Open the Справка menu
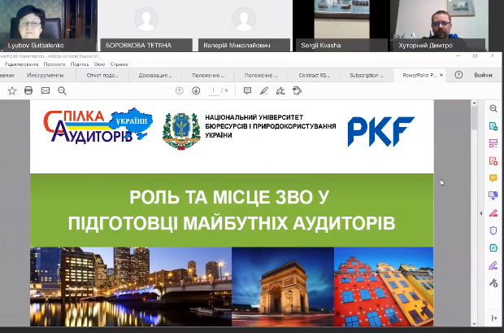The height and width of the screenshot is (333, 504). (119, 64)
